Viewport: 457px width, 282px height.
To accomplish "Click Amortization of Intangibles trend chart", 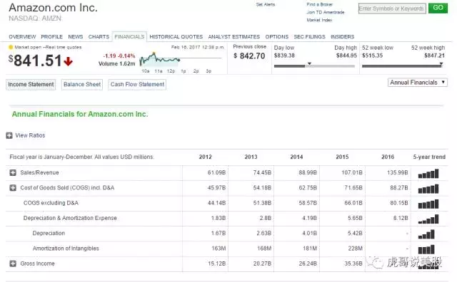I will [x=426, y=250].
